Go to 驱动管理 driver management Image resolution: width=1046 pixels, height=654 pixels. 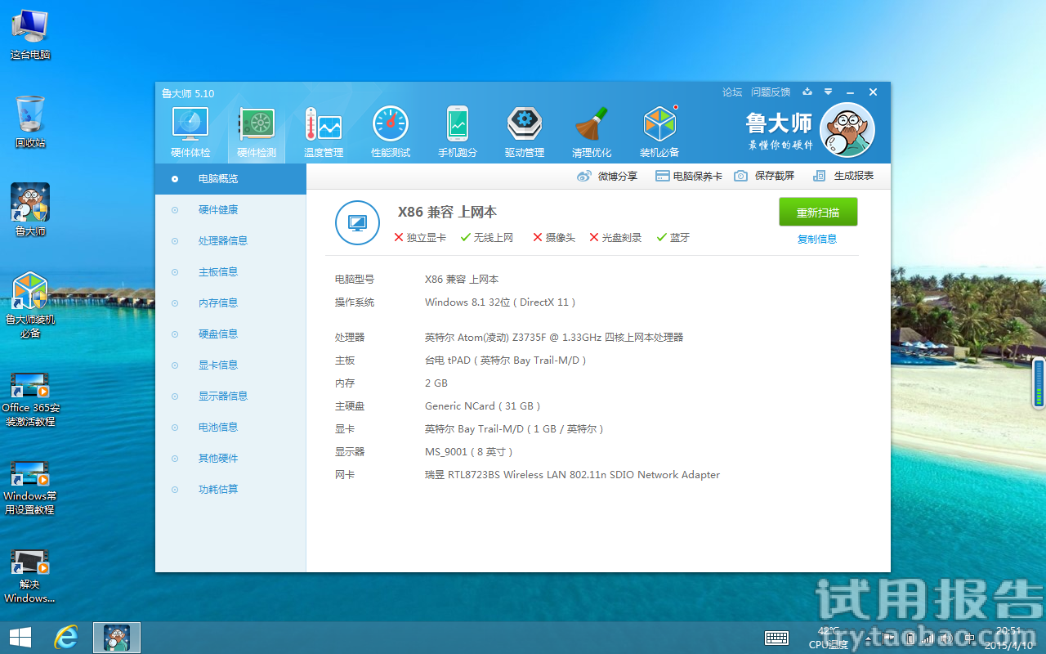(525, 132)
